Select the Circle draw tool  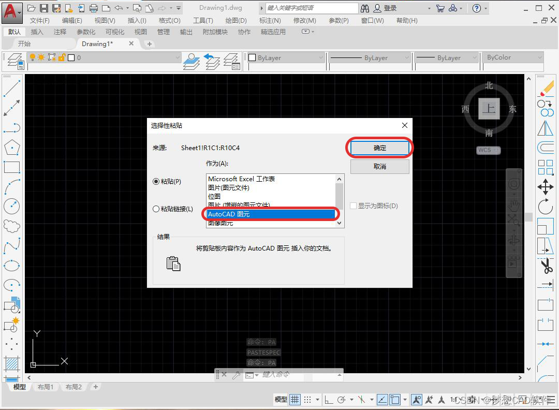click(12, 206)
